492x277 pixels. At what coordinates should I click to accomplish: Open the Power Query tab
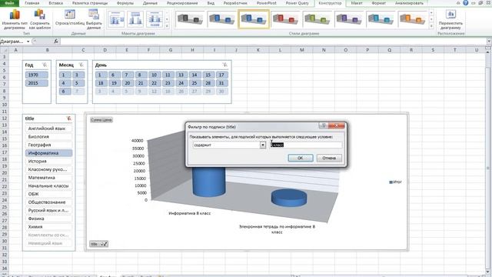[298, 3]
